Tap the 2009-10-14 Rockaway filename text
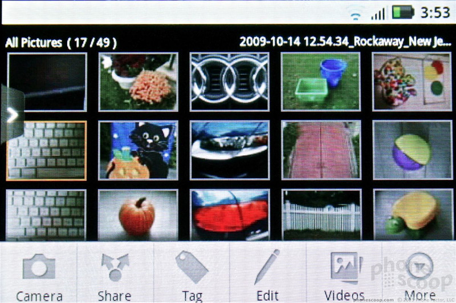Screen dimensions: 456x303 pyautogui.click(x=345, y=42)
